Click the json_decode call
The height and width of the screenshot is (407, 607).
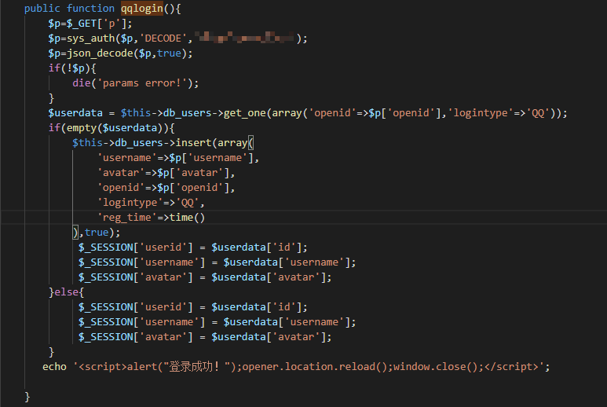pos(101,53)
